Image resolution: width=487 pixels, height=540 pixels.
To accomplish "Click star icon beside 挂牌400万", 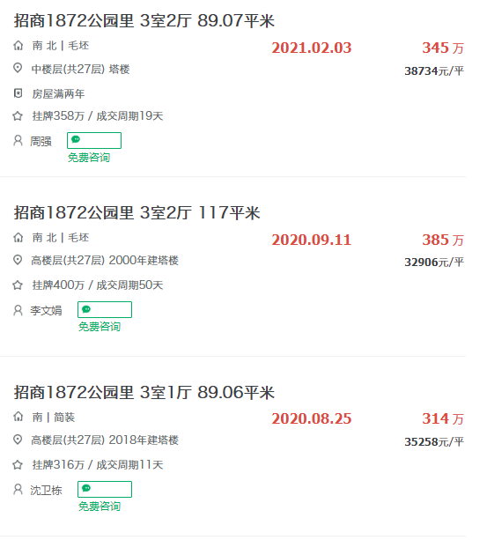I will click(x=18, y=285).
